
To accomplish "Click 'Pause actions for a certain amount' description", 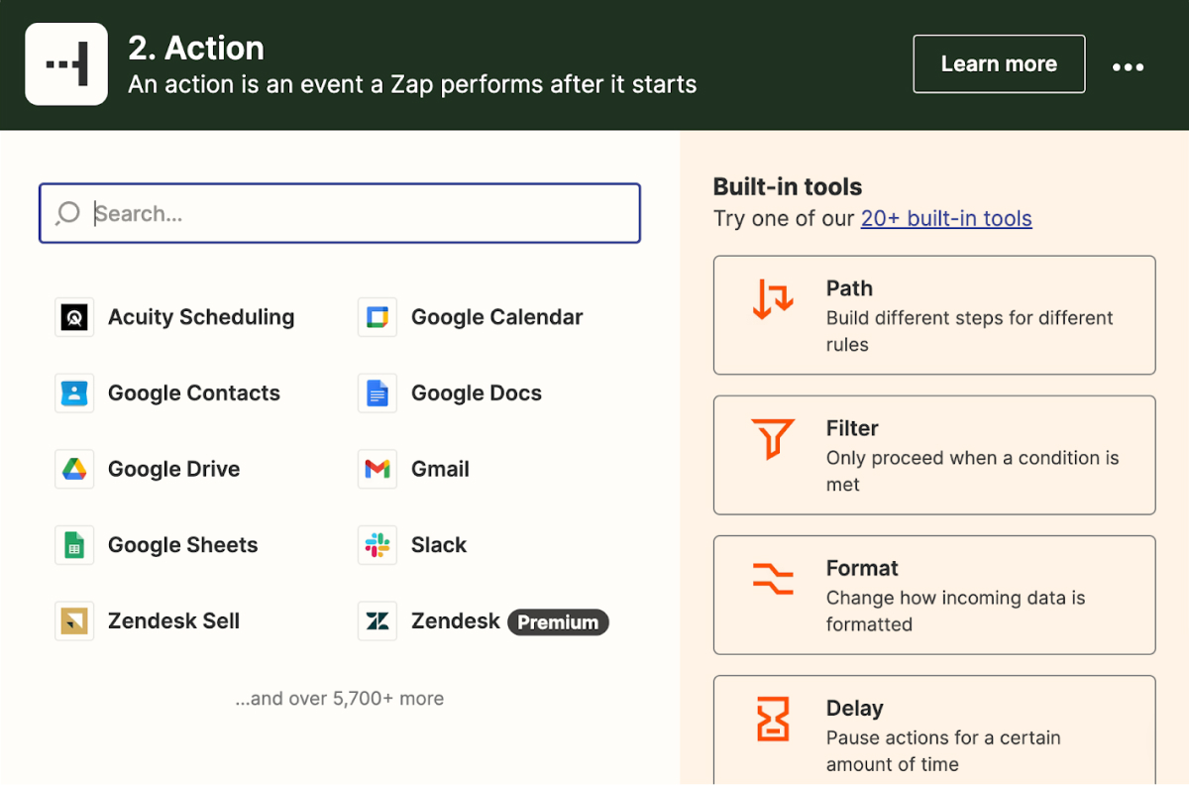I will click(x=943, y=751).
